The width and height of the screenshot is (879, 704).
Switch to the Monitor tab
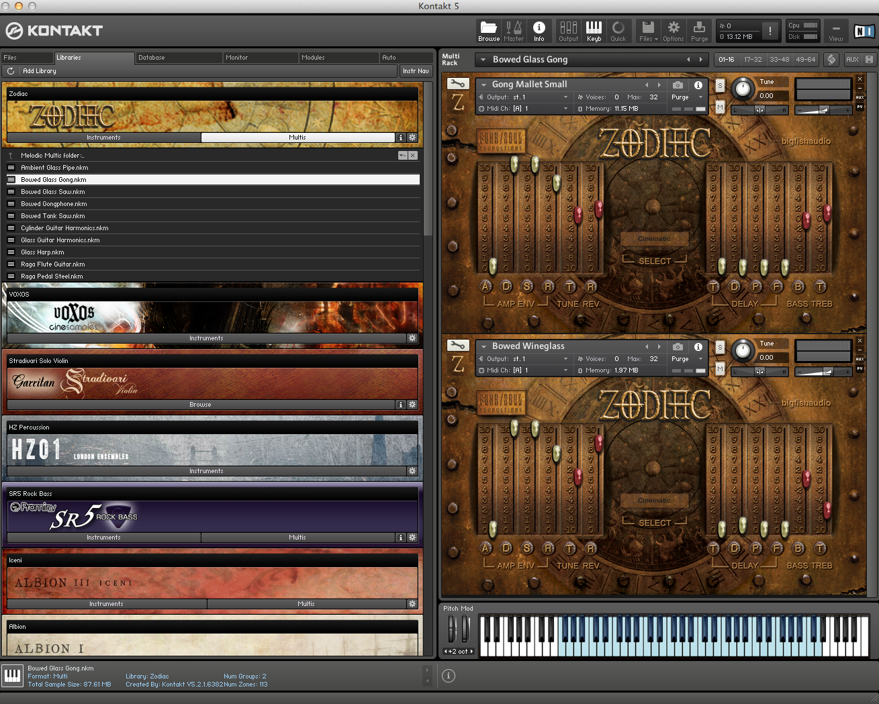pyautogui.click(x=260, y=58)
